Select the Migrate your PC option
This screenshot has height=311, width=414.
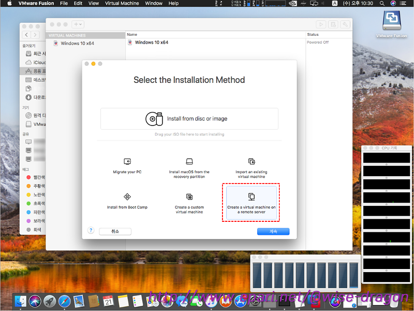click(x=127, y=166)
